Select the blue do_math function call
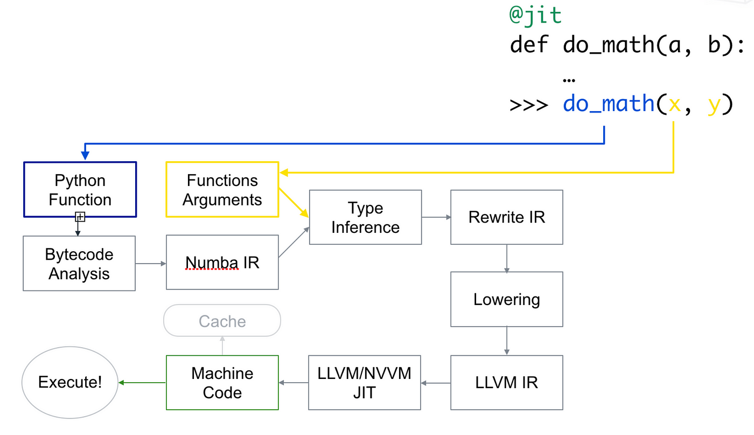Image resolution: width=754 pixels, height=435 pixels. tap(608, 103)
